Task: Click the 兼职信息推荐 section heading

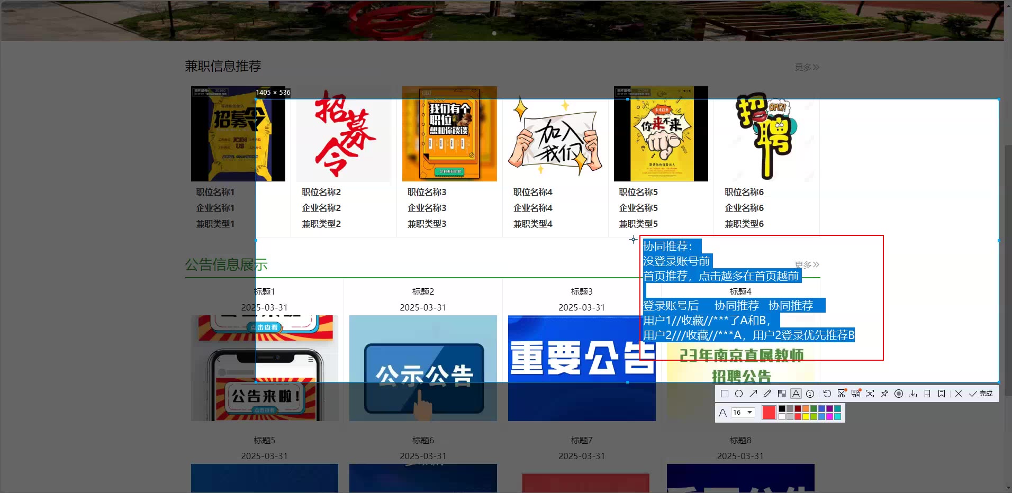Action: point(223,66)
